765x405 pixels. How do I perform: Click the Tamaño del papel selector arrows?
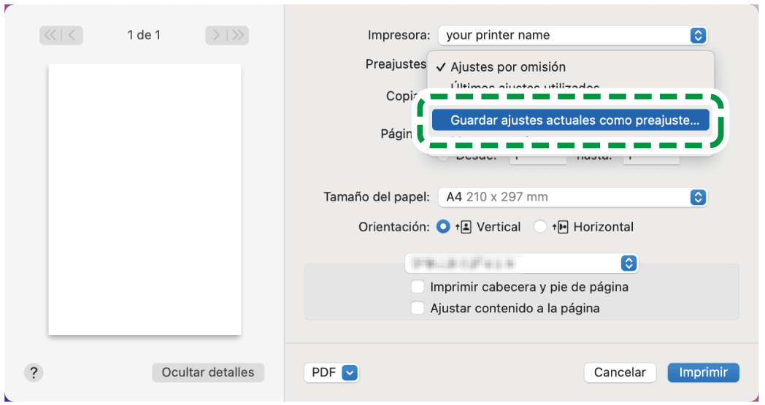pyautogui.click(x=699, y=197)
